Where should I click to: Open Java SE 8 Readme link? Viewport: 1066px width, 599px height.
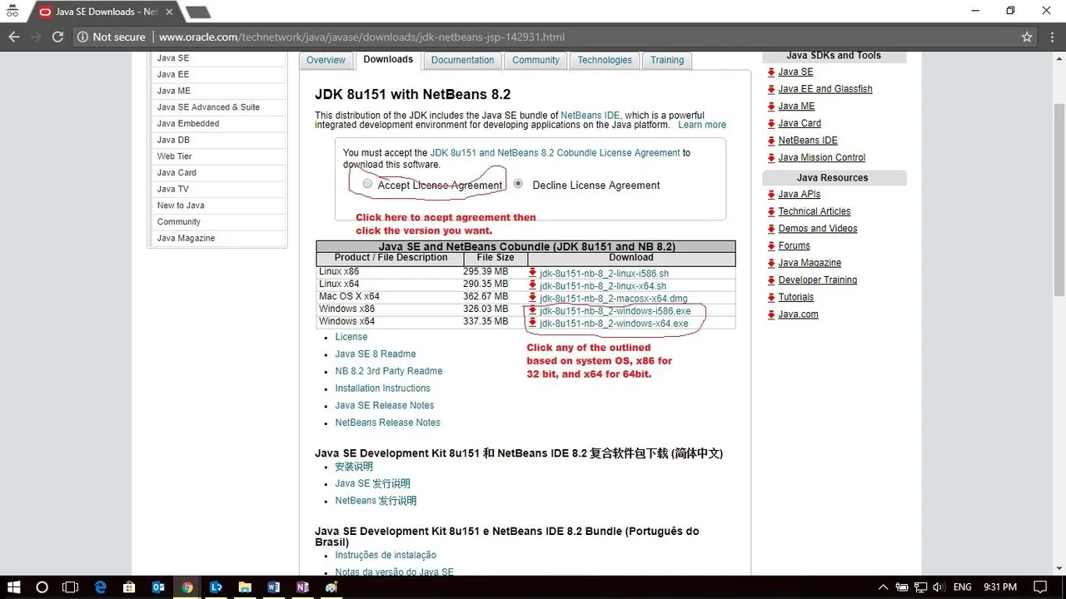coord(375,354)
